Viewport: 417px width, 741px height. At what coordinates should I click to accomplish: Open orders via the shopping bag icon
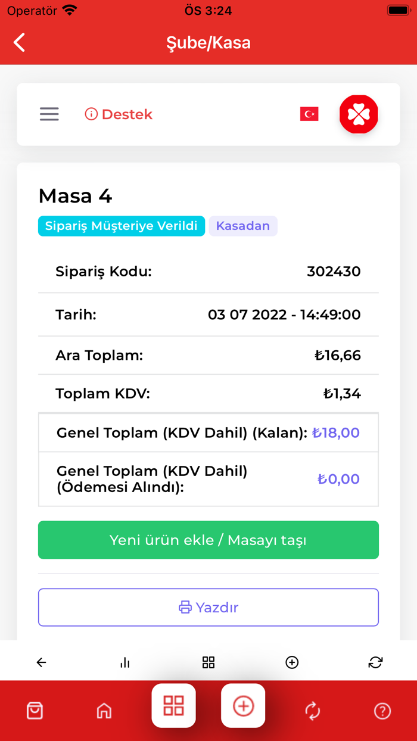(x=35, y=711)
